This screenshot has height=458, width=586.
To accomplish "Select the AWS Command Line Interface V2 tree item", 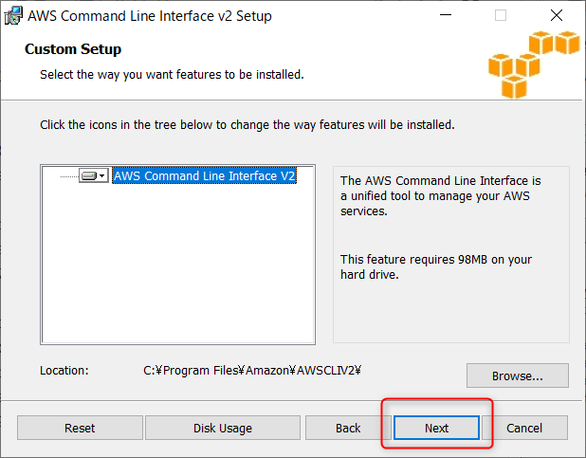I will [205, 175].
